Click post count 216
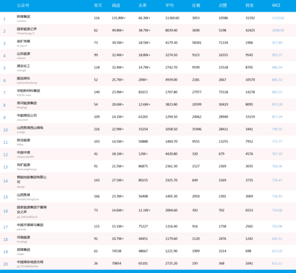Viewport: 296px width, 273px height. tap(97, 129)
